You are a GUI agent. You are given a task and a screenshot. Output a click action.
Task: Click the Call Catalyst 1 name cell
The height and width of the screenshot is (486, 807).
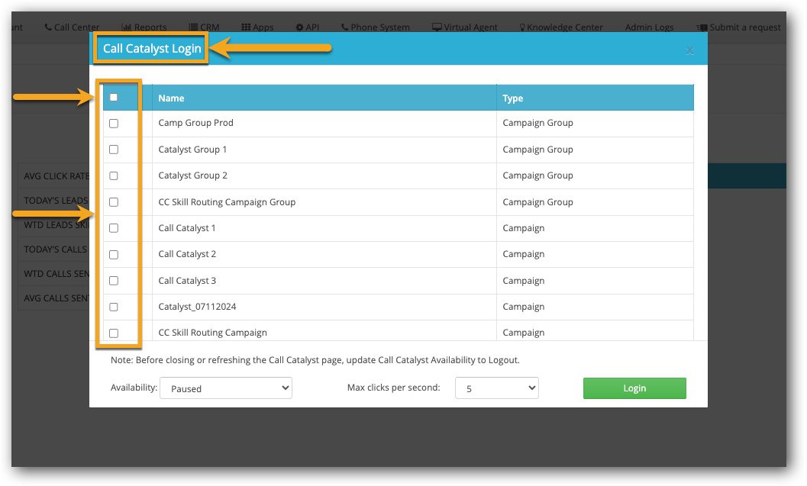click(324, 228)
